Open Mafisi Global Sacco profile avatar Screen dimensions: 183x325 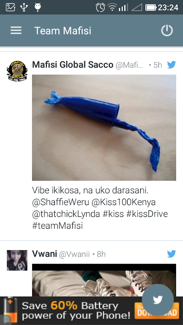click(x=17, y=71)
